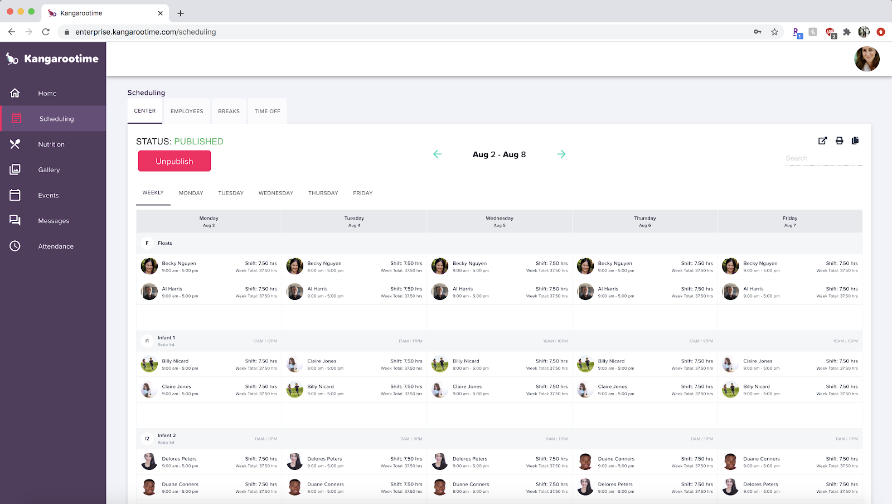Image resolution: width=892 pixels, height=504 pixels.
Task: Bookmark this page with star icon
Action: pyautogui.click(x=774, y=32)
